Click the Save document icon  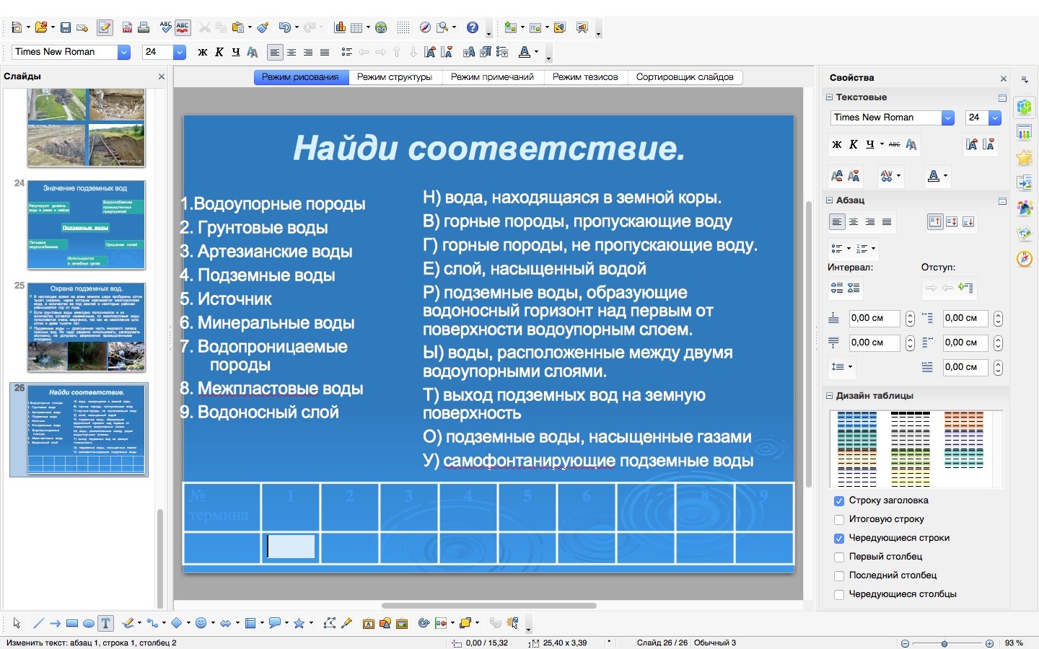click(66, 27)
